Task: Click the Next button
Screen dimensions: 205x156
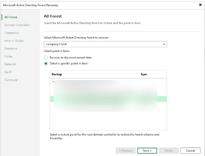Action: coord(147,151)
